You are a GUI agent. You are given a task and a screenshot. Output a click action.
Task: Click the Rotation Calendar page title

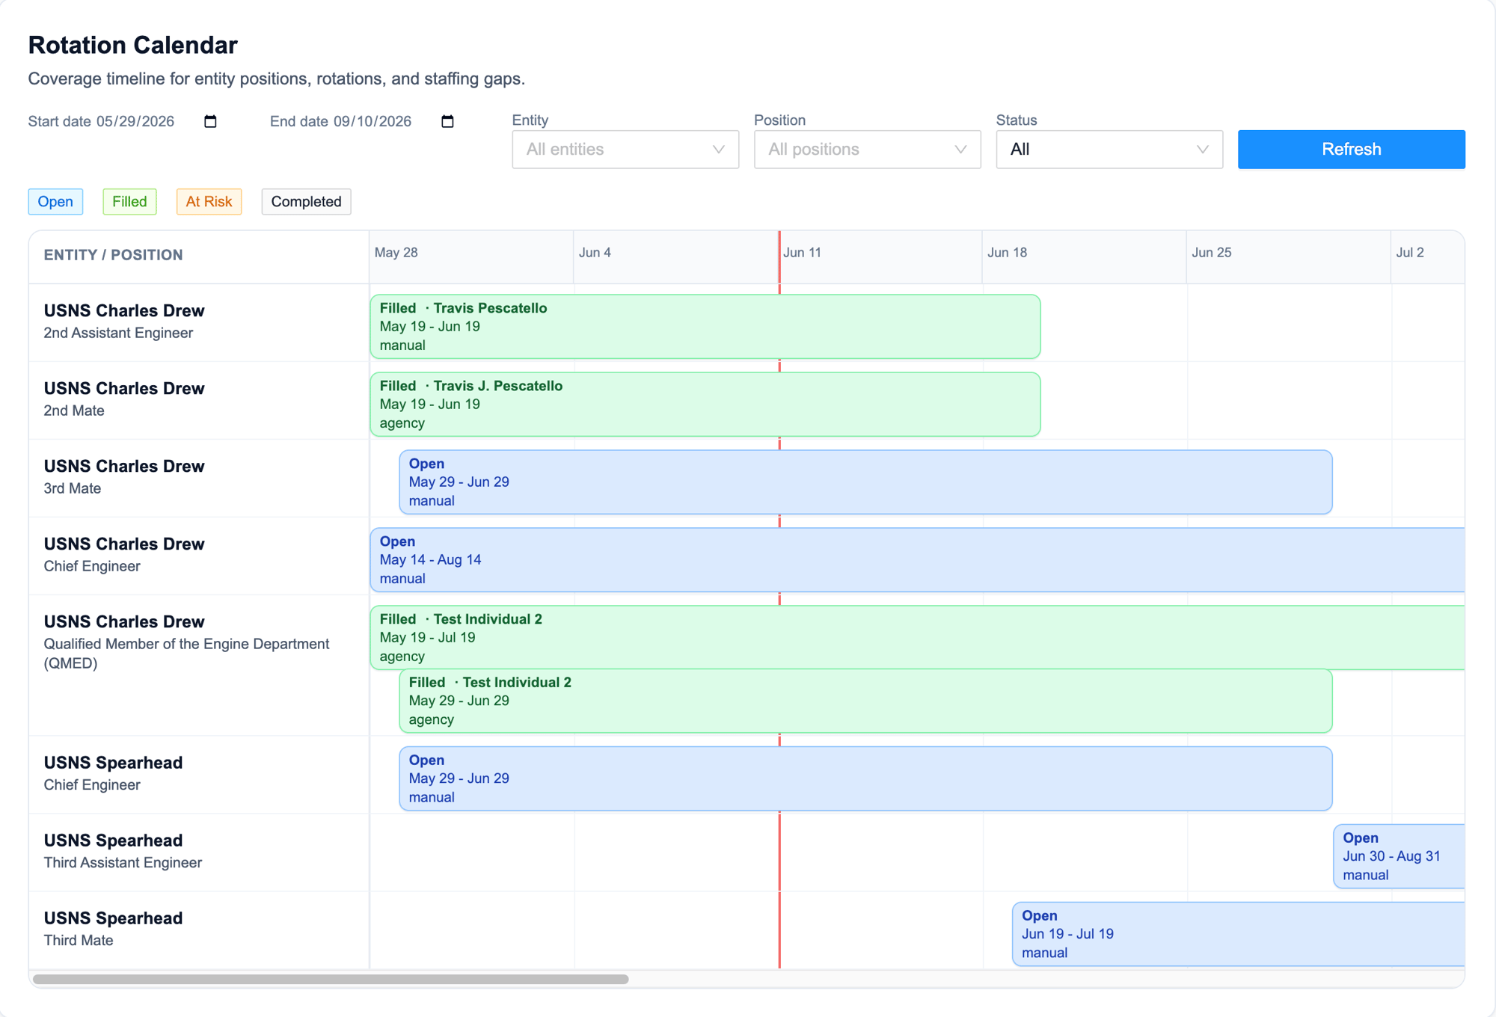tap(133, 45)
